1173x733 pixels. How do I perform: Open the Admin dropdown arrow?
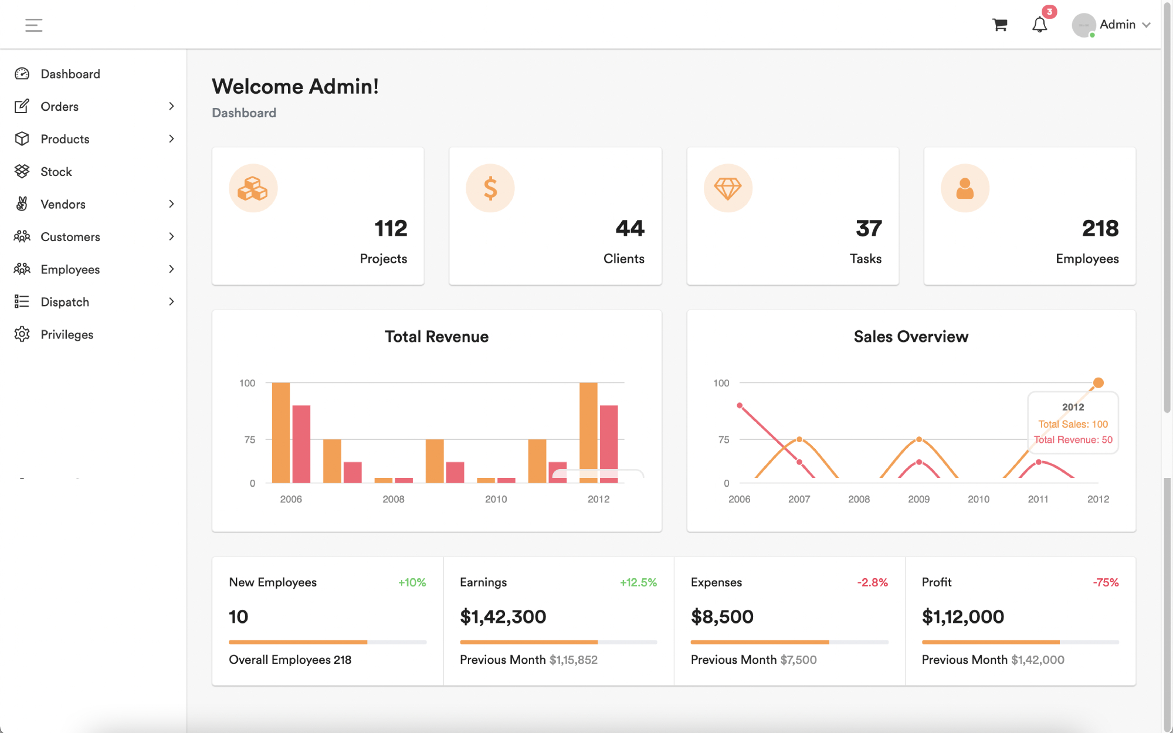tap(1147, 25)
